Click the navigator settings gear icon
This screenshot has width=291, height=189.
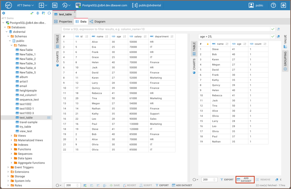[x=4, y=13]
